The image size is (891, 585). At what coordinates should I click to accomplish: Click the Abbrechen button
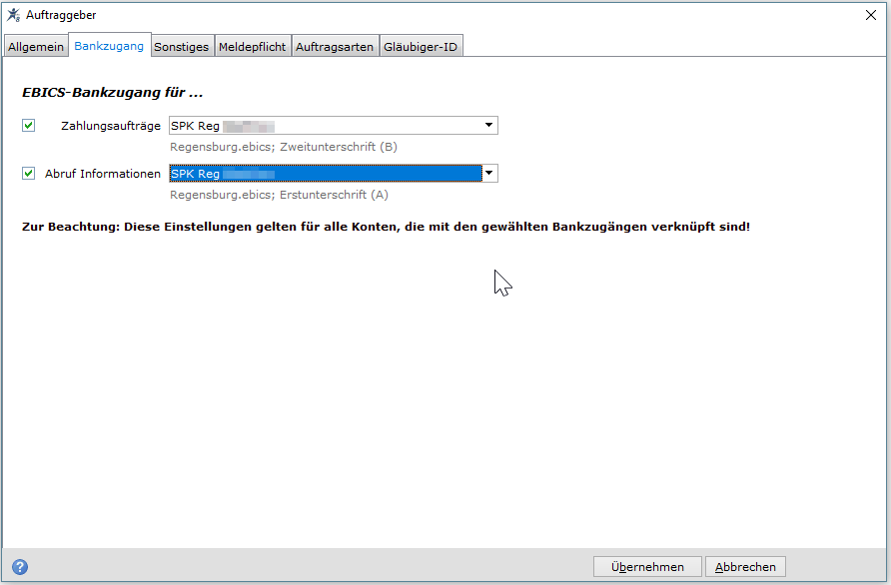tap(745, 567)
